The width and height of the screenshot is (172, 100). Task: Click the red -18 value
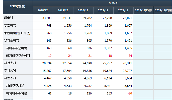(x=110, y=56)
